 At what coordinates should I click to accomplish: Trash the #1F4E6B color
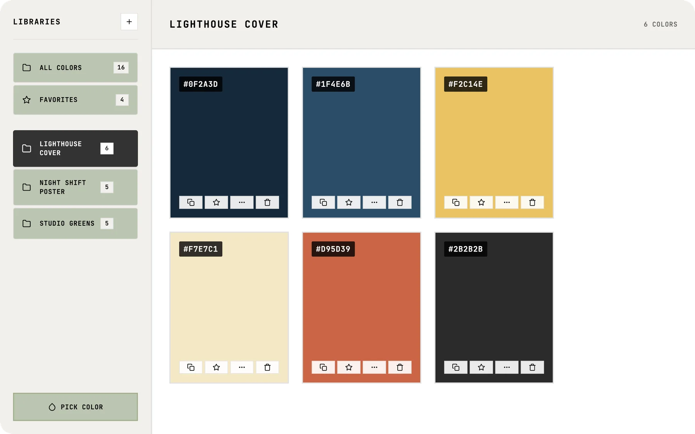pyautogui.click(x=400, y=202)
